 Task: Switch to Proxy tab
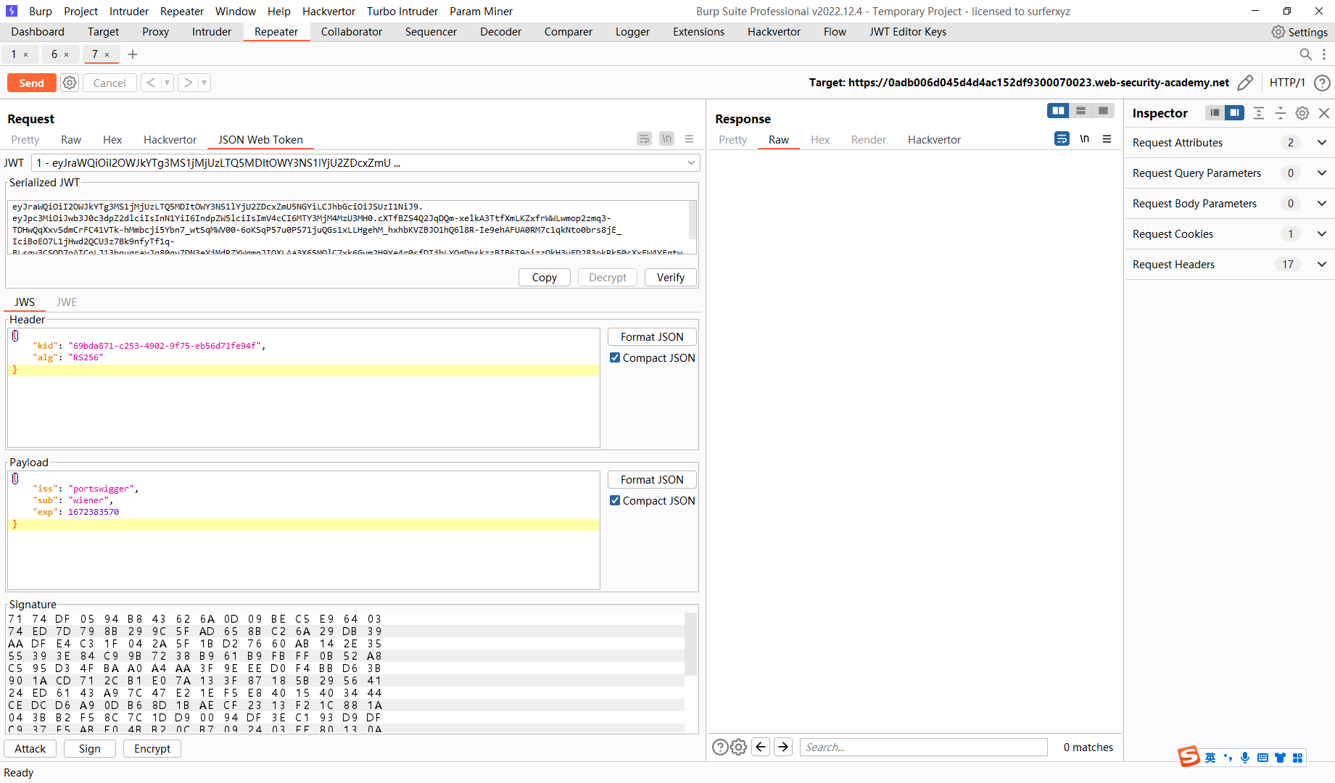(155, 32)
